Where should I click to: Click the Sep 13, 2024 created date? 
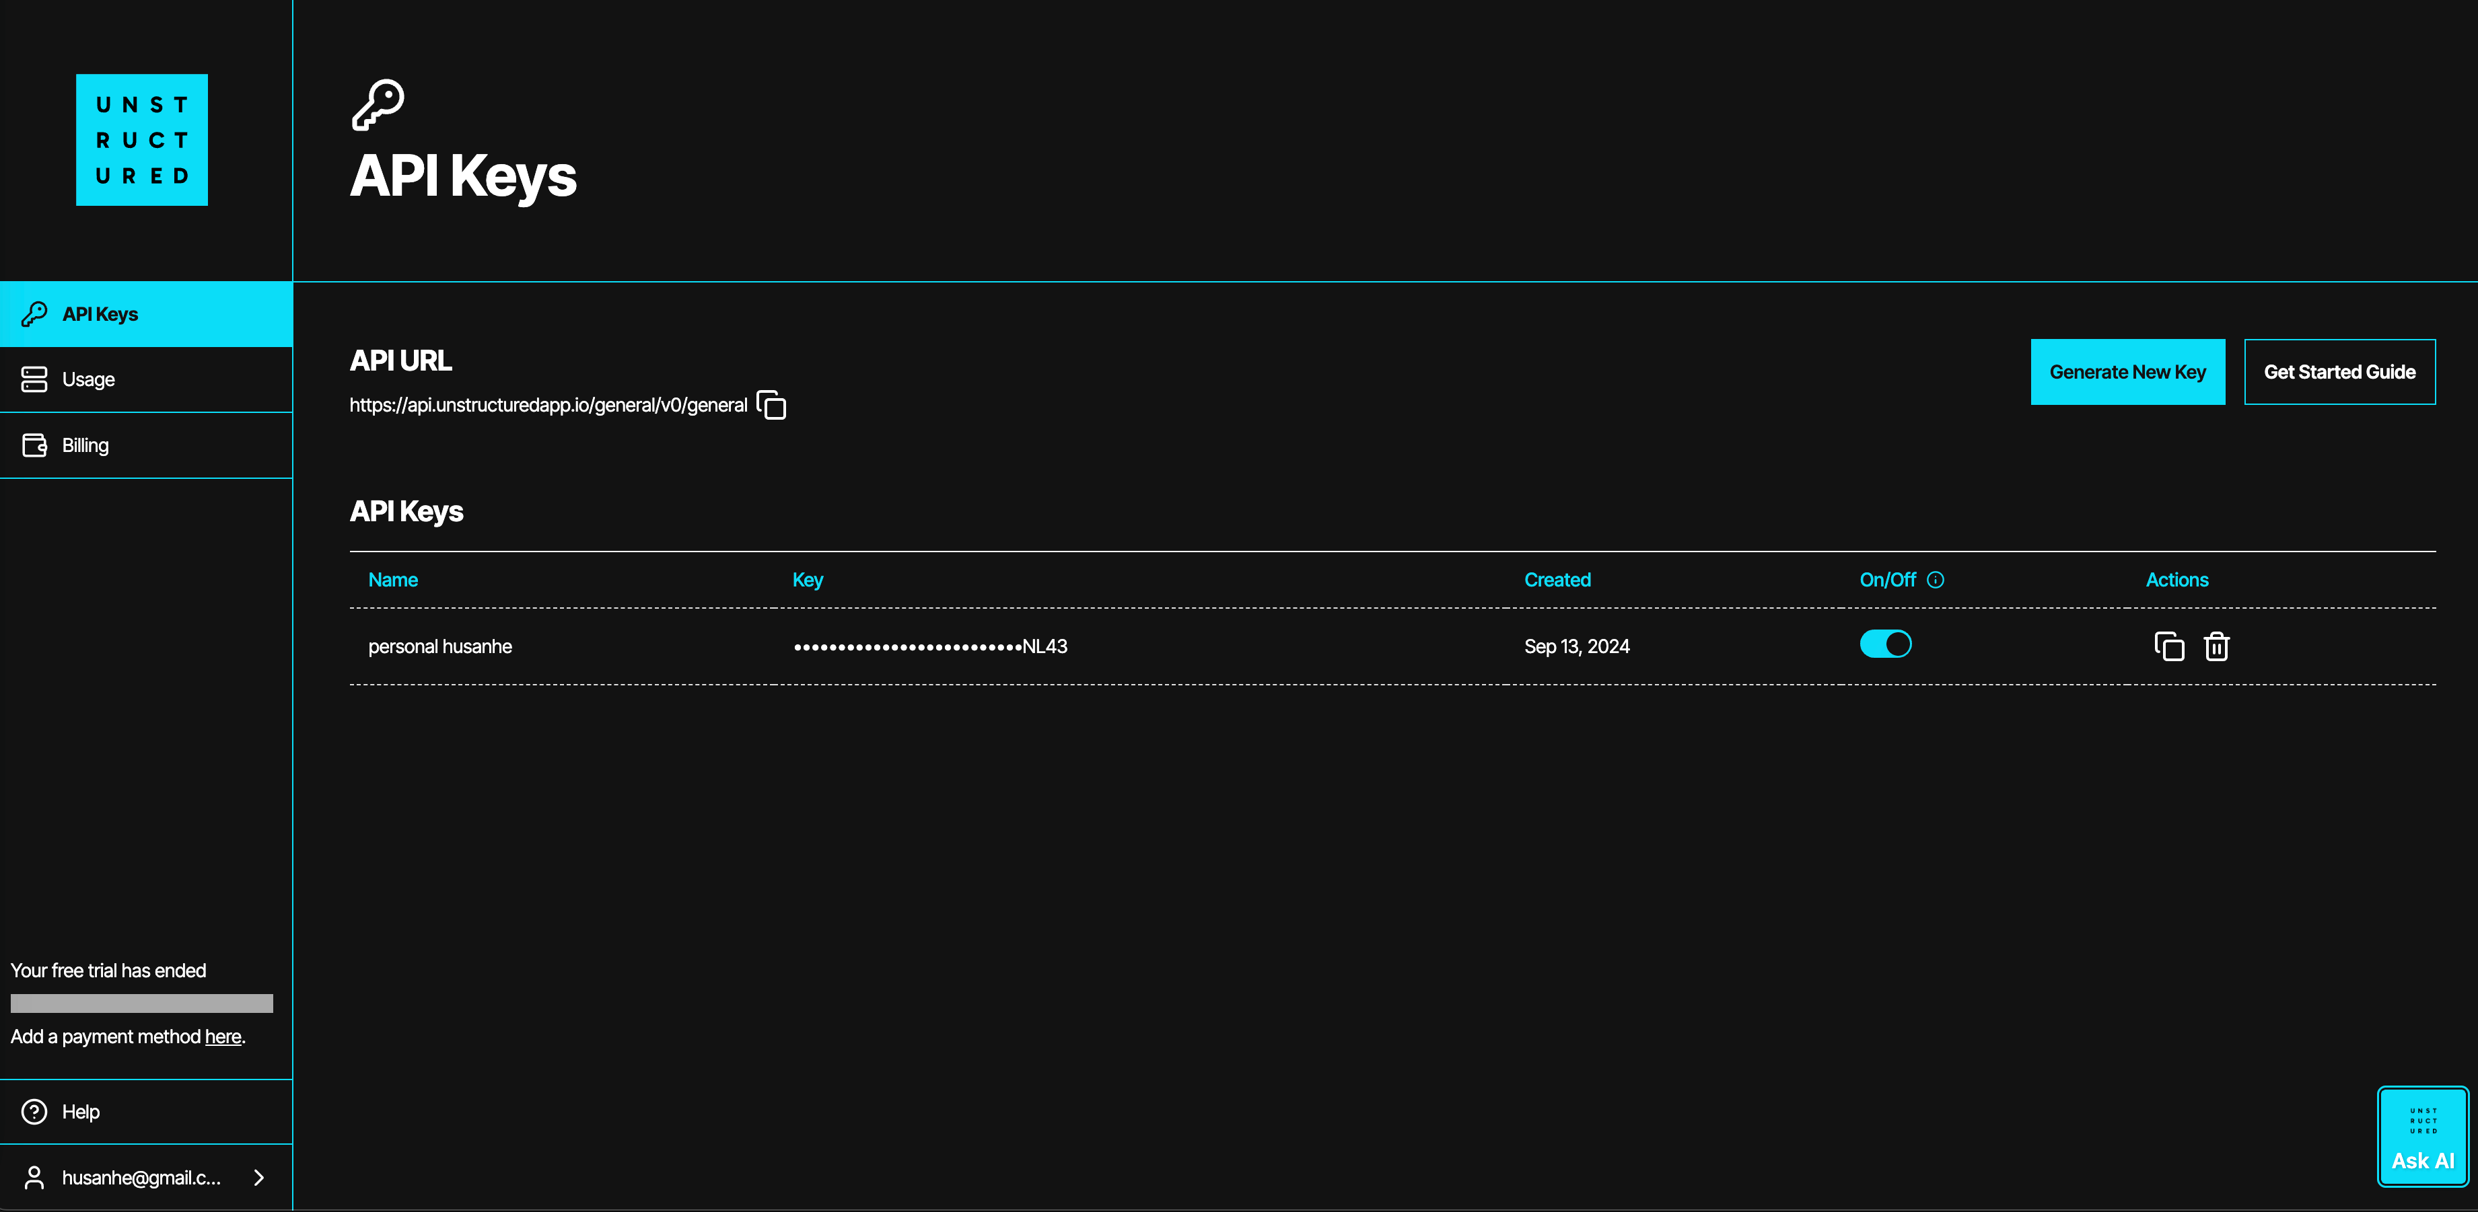(1577, 646)
